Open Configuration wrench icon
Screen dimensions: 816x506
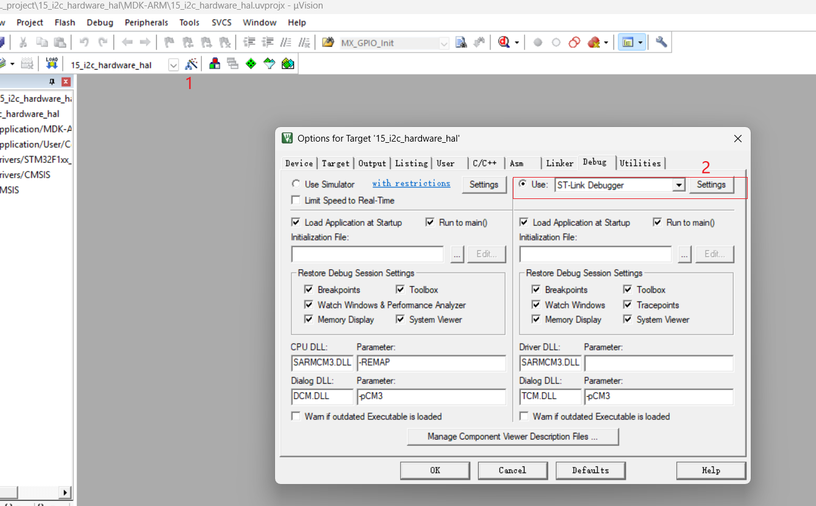coord(661,43)
